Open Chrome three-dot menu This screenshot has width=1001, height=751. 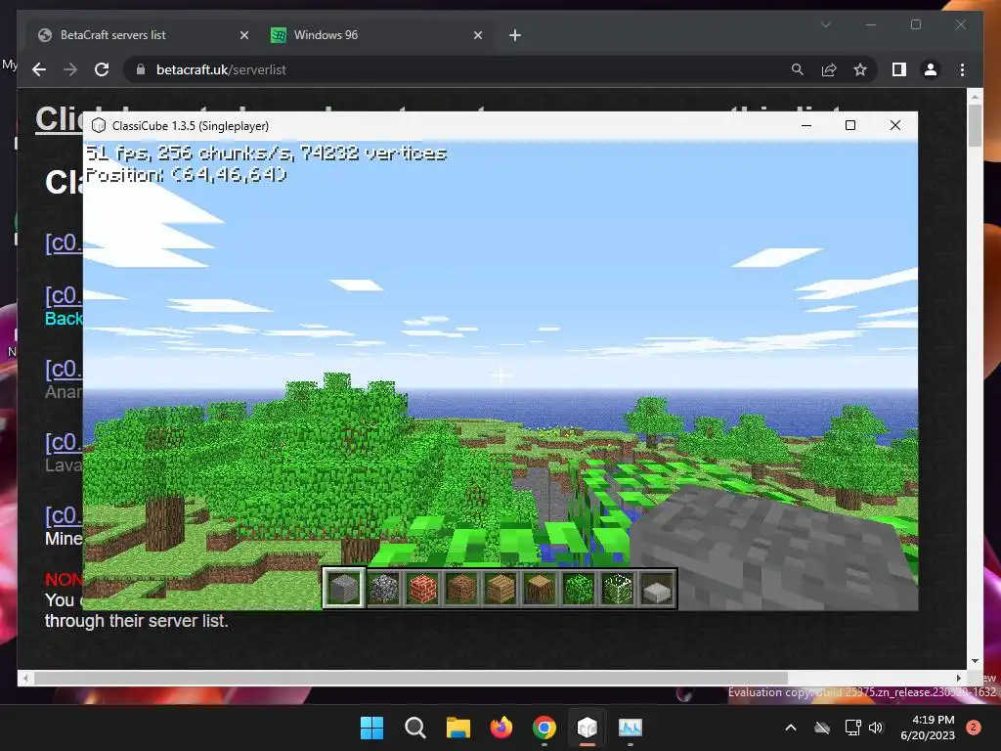pos(962,69)
